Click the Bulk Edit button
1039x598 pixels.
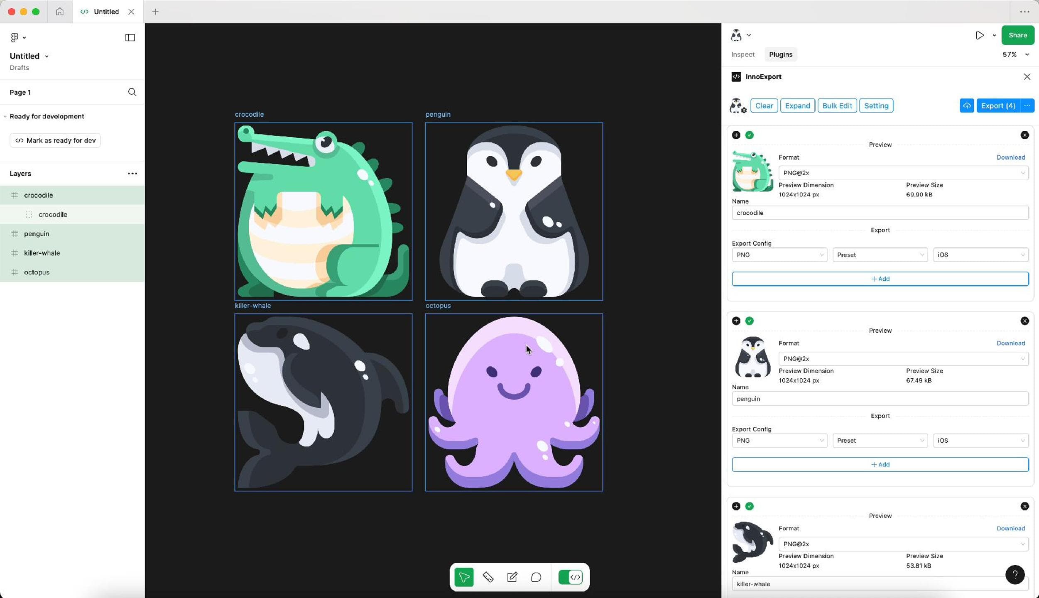pos(837,105)
